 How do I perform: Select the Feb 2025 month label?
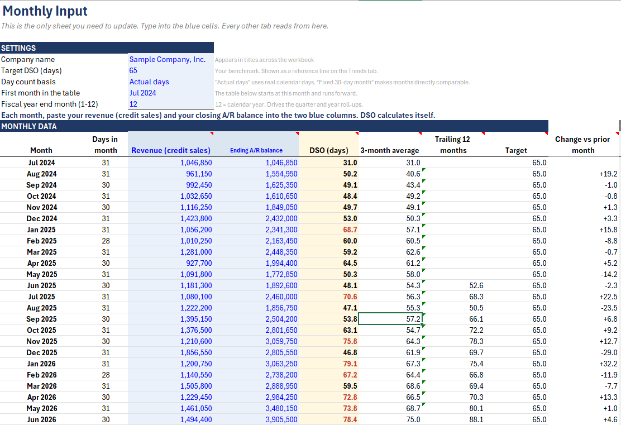click(x=41, y=241)
